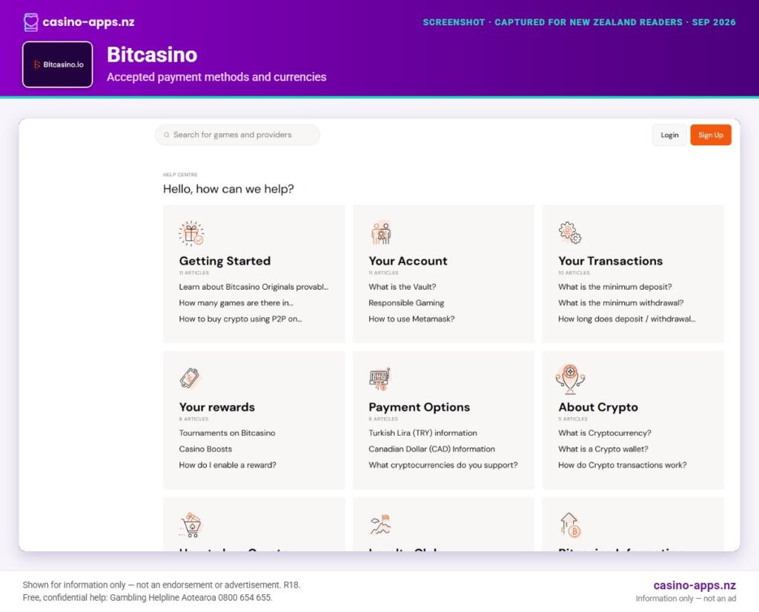Open How to use Metamask? article
Viewport: 759px width, 612px height.
[x=411, y=319]
